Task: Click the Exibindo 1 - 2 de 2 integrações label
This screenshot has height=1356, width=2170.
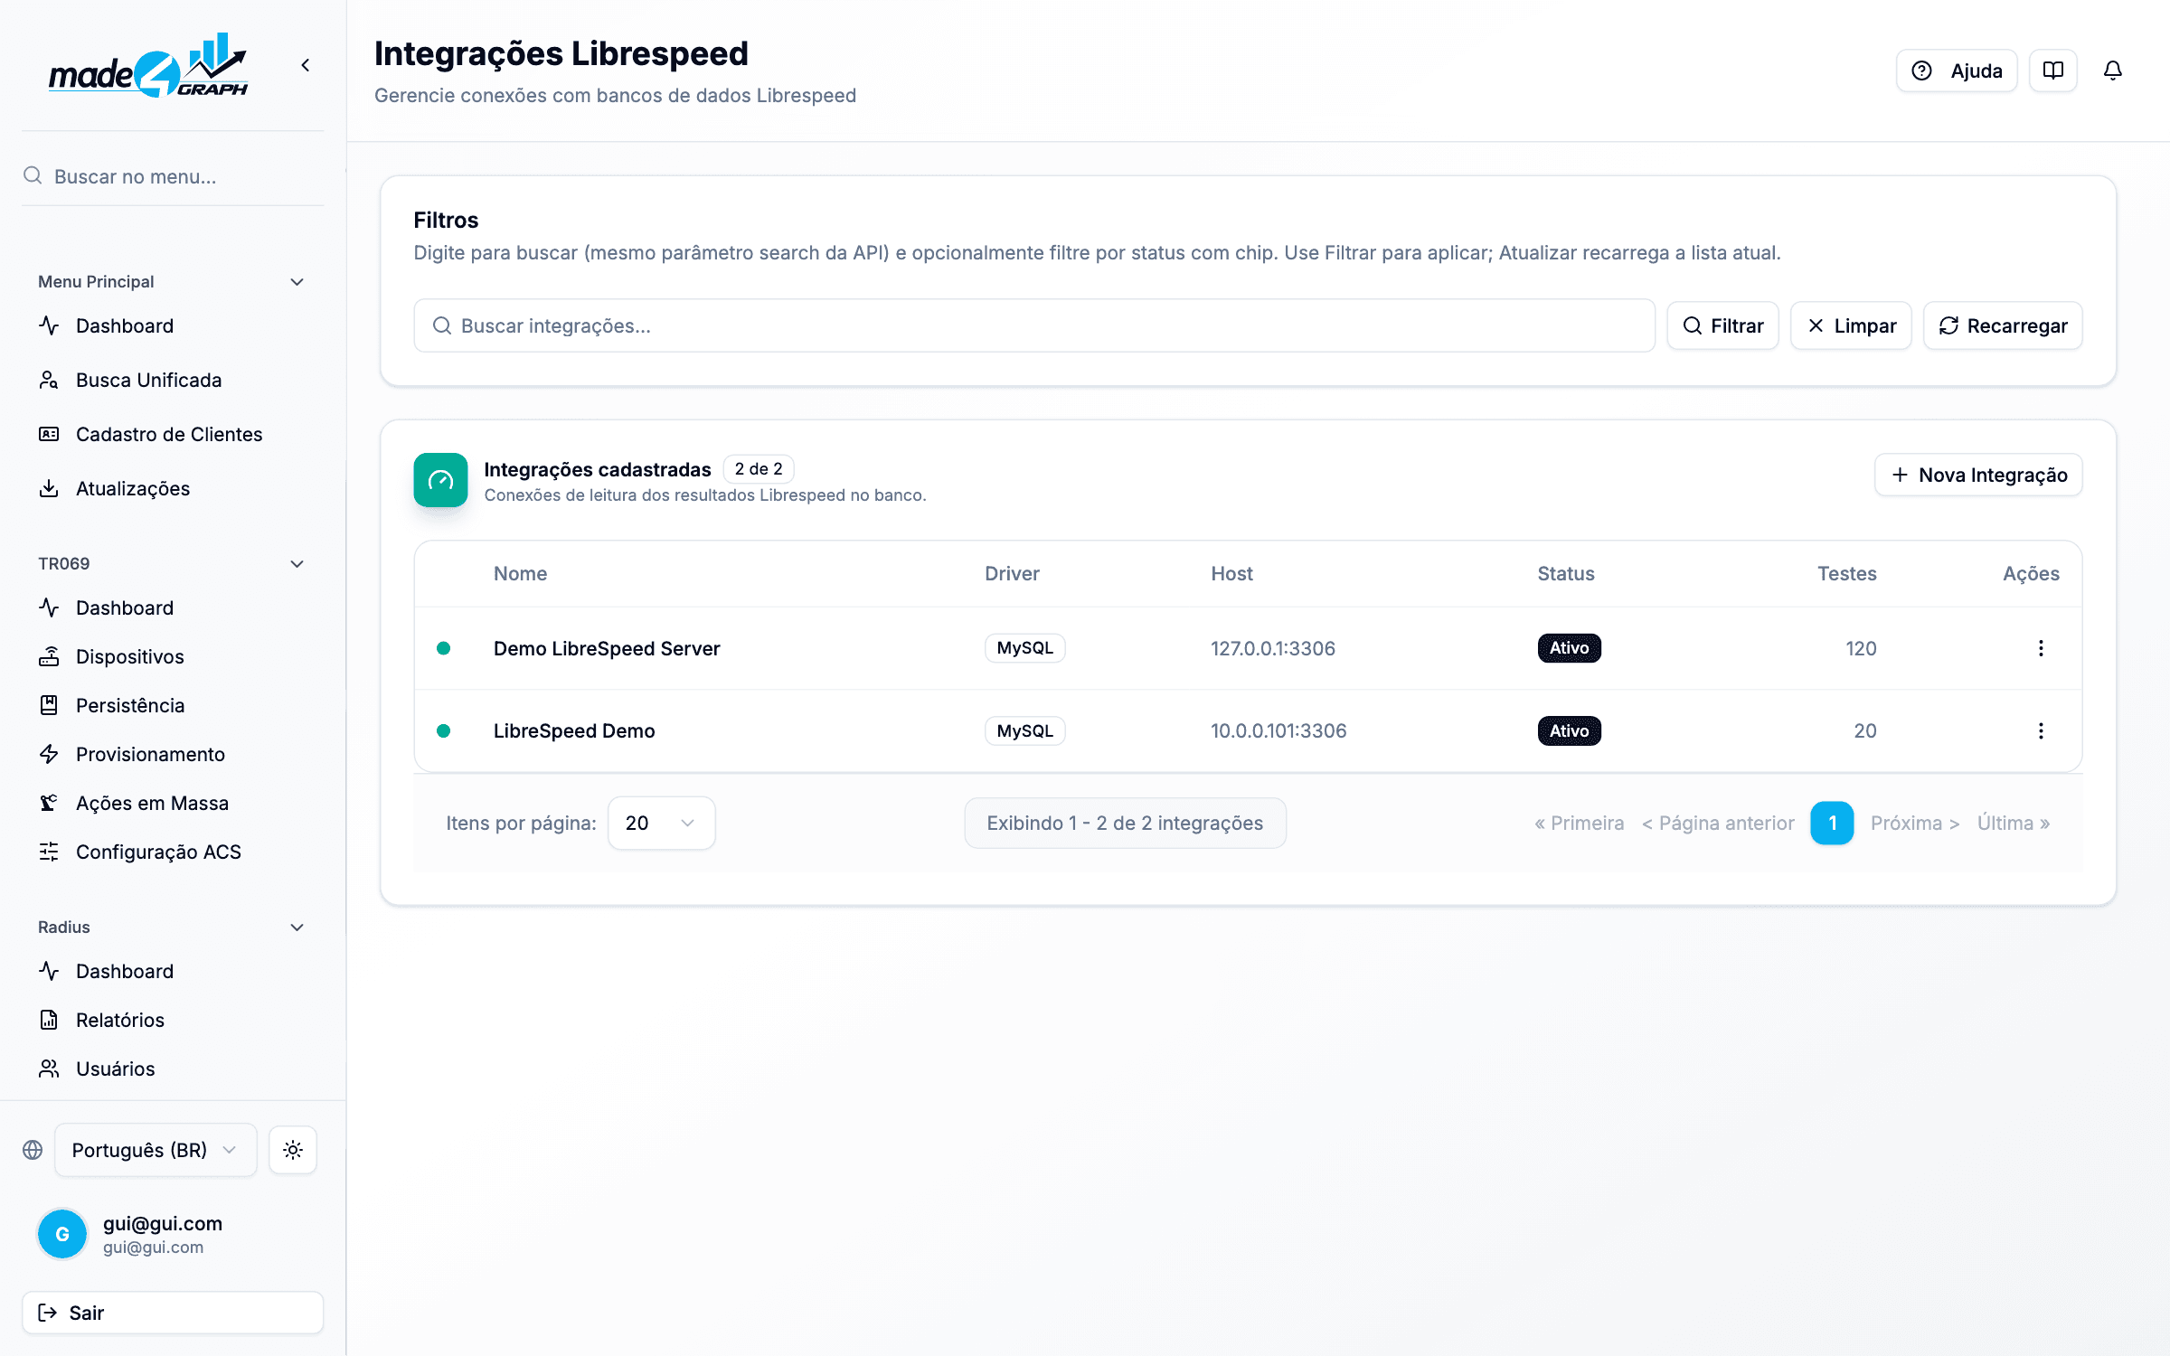Action: click(1125, 823)
